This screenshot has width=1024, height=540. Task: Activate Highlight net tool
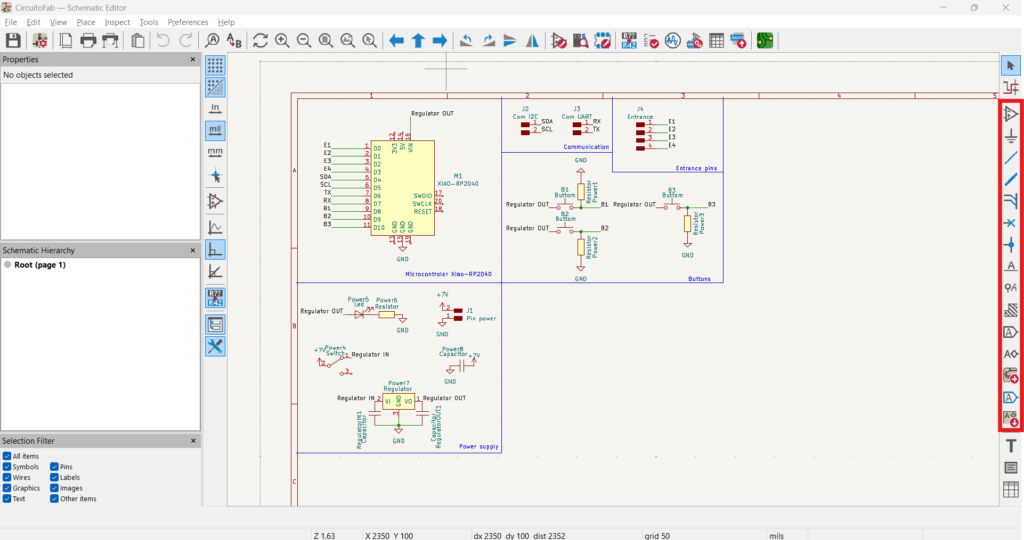click(x=1011, y=88)
